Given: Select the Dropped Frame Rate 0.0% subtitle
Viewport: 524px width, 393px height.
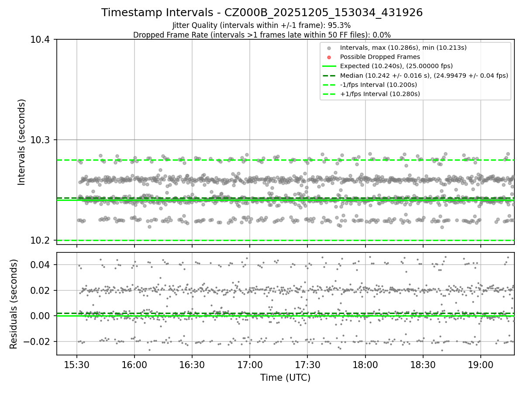Looking at the screenshot, I should pos(262,34).
